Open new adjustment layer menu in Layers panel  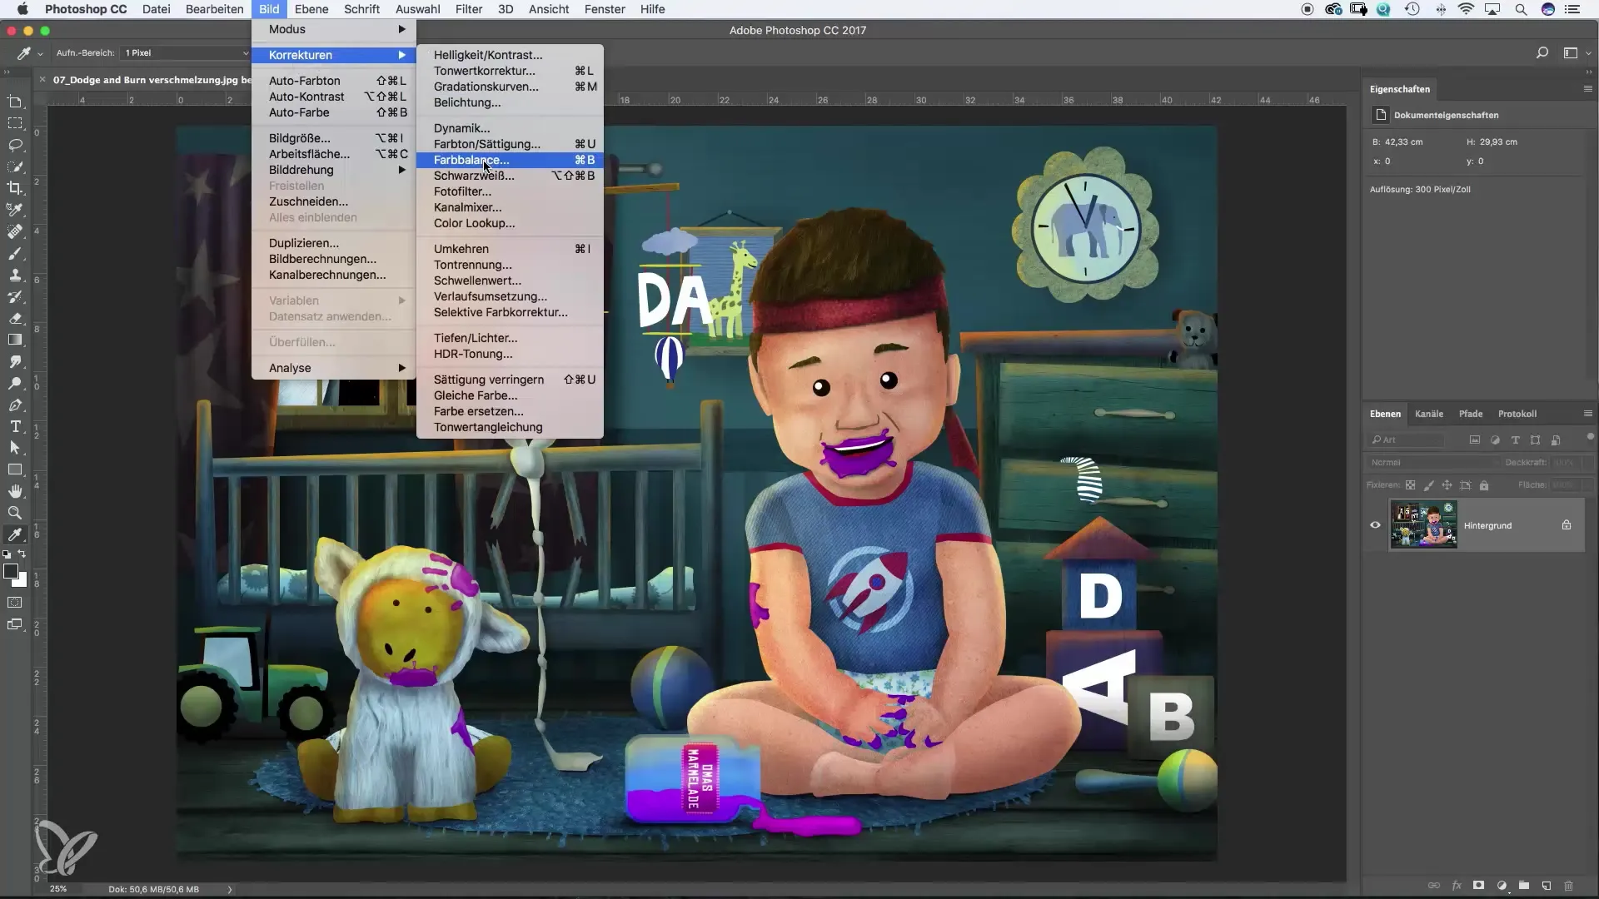(x=1501, y=886)
